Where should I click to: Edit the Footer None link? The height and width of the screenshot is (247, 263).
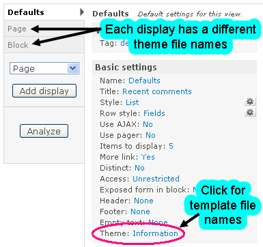click(140, 212)
